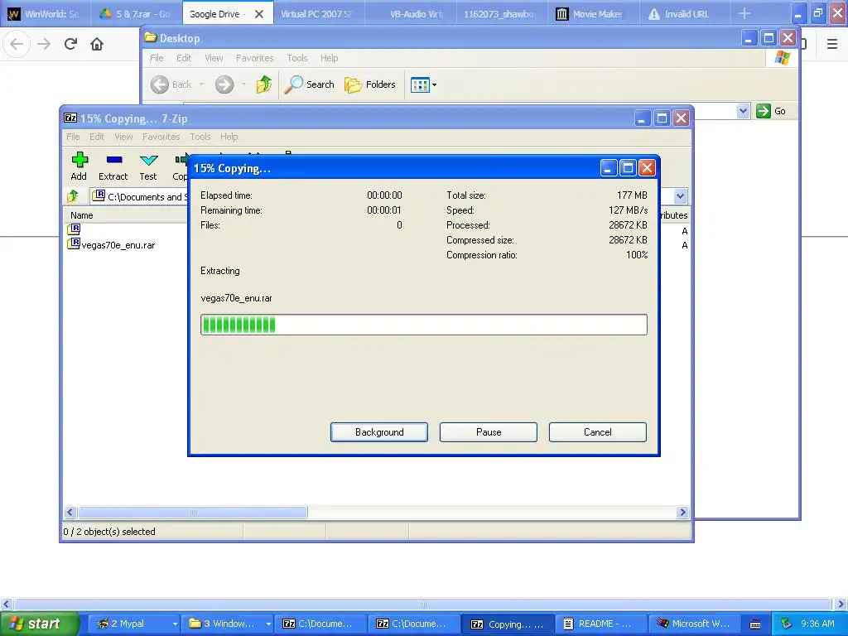848x636 pixels.
Task: Open File menu in Desktop explorer window
Action: click(157, 58)
